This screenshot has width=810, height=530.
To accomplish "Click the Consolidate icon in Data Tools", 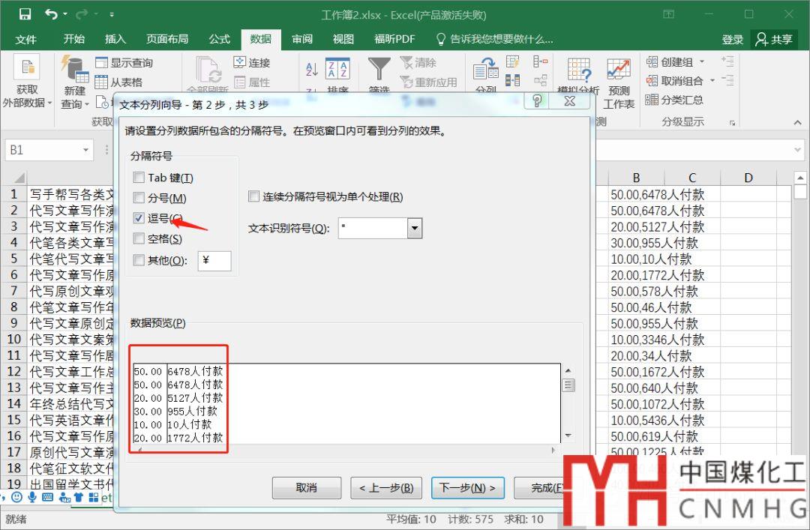I will pyautogui.click(x=540, y=62).
